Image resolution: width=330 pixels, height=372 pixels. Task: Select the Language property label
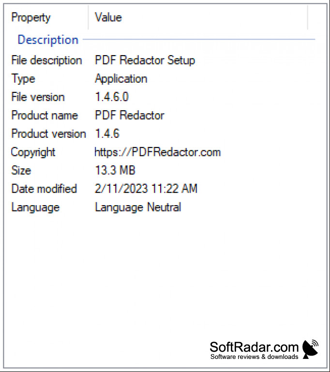(x=36, y=208)
